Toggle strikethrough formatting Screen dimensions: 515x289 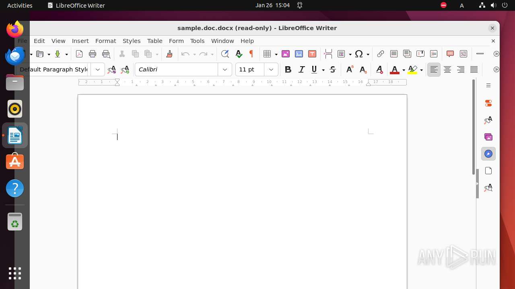pos(333,69)
